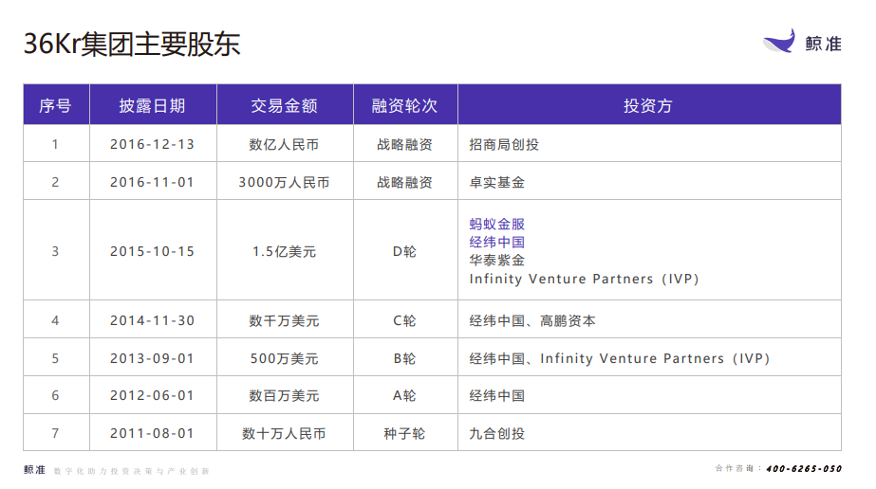Click 战略融资 in the 2016-11-01 row

pyautogui.click(x=404, y=182)
